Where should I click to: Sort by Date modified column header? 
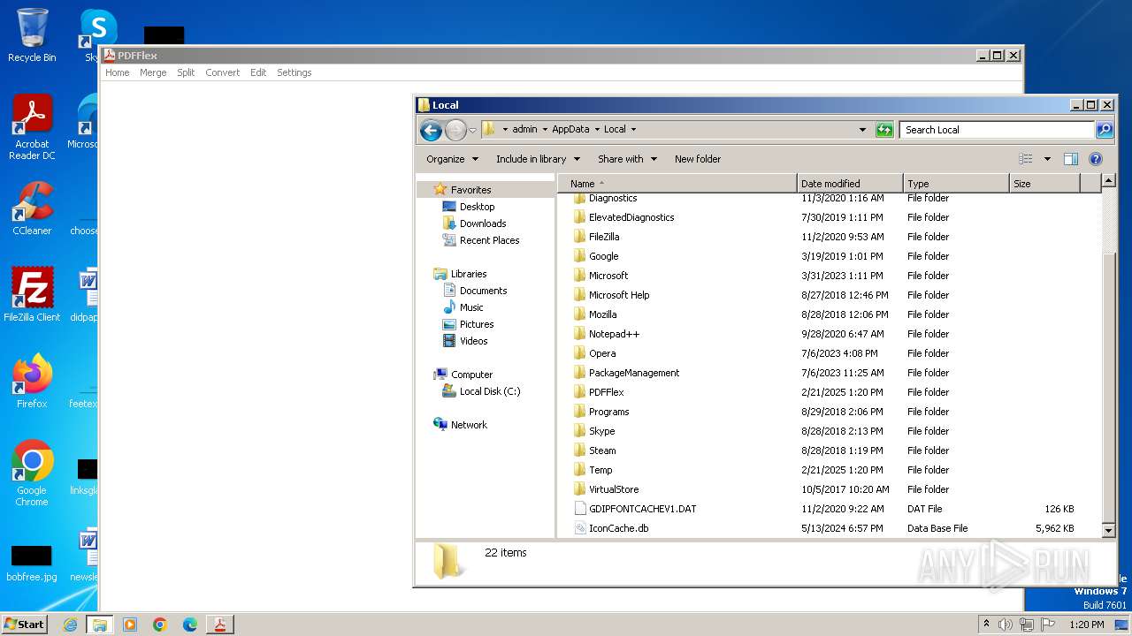(850, 184)
